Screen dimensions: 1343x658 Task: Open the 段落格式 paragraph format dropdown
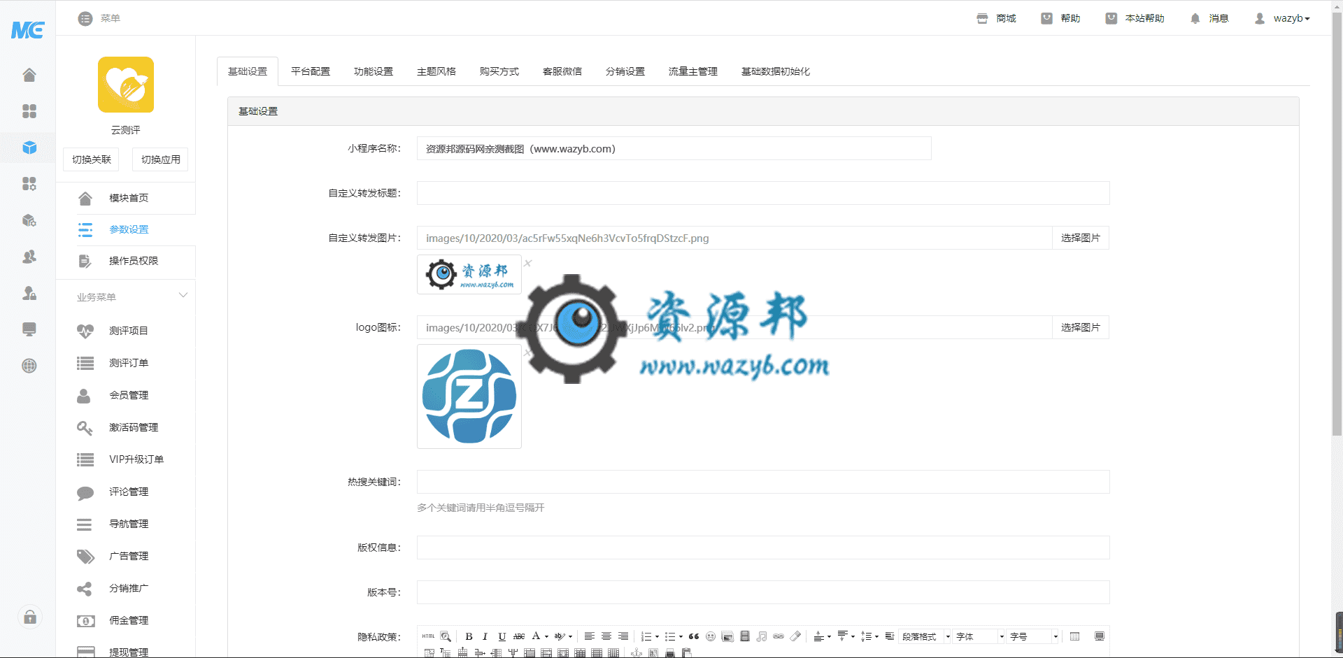pos(925,636)
